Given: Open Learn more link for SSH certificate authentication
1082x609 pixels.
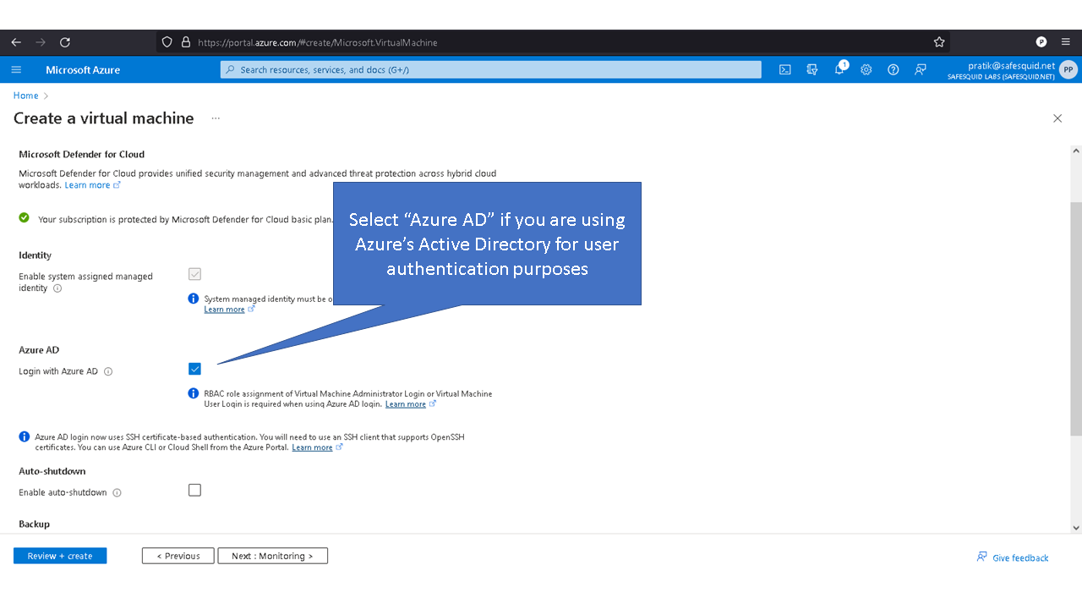Looking at the screenshot, I should coord(313,447).
